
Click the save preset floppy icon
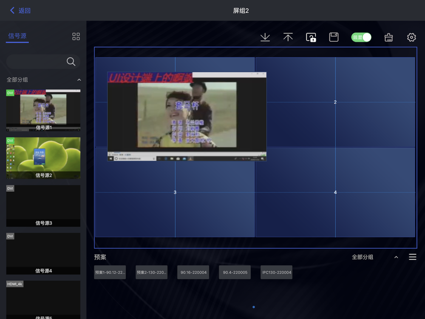click(x=334, y=37)
